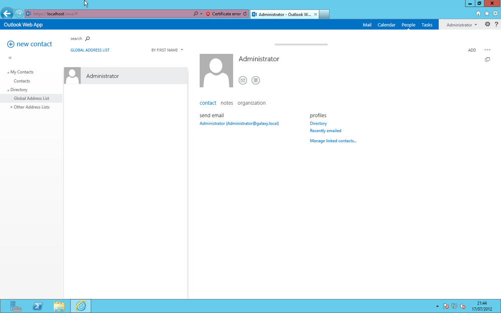Open Server Manager from the taskbar
The width and height of the screenshot is (501, 313).
point(16,306)
